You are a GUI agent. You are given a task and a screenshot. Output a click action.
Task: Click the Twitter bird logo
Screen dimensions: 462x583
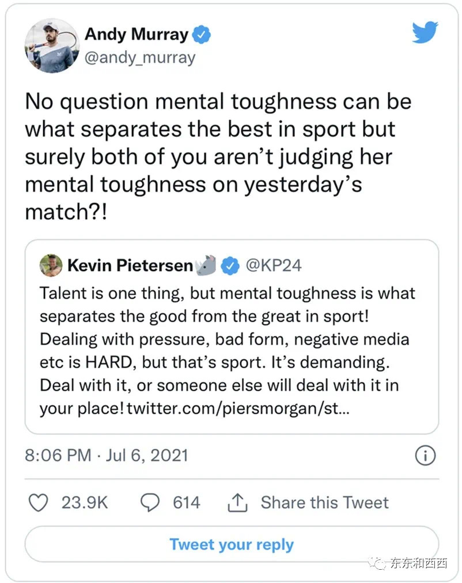pyautogui.click(x=425, y=33)
